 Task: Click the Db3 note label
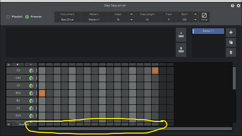(x=18, y=116)
